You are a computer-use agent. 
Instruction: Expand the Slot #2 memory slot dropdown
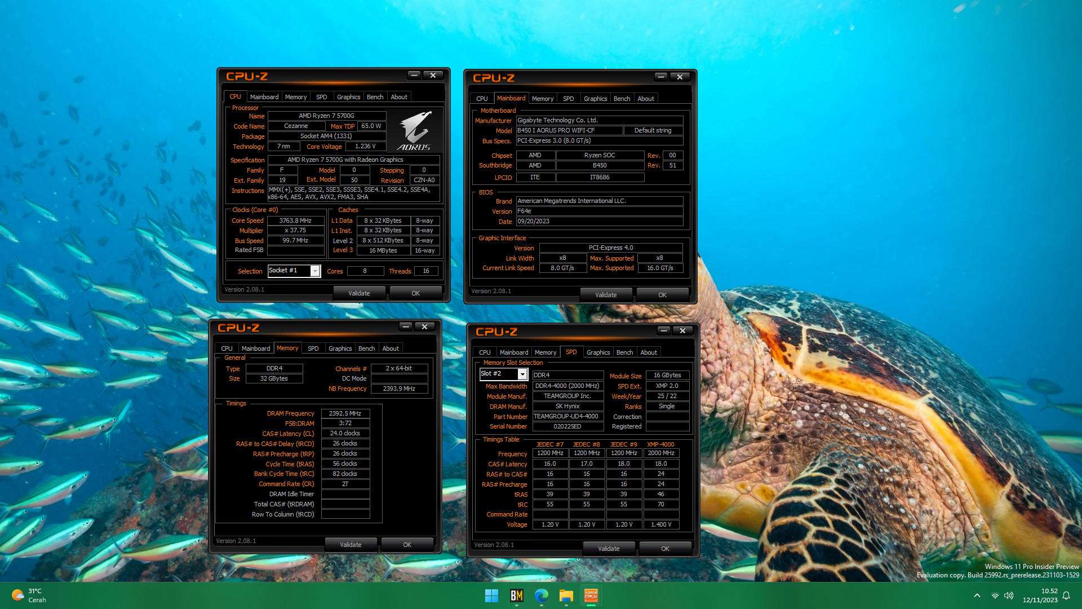[522, 374]
